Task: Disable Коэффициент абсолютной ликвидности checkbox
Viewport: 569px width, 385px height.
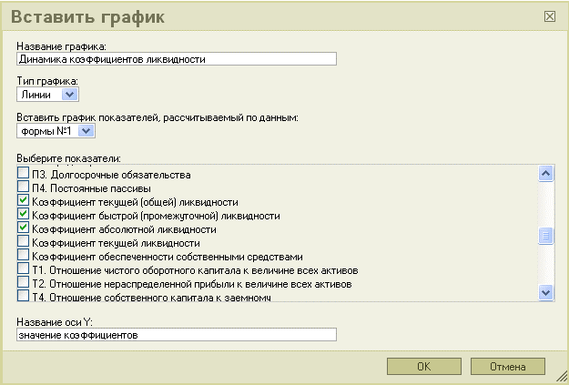Action: (x=24, y=229)
